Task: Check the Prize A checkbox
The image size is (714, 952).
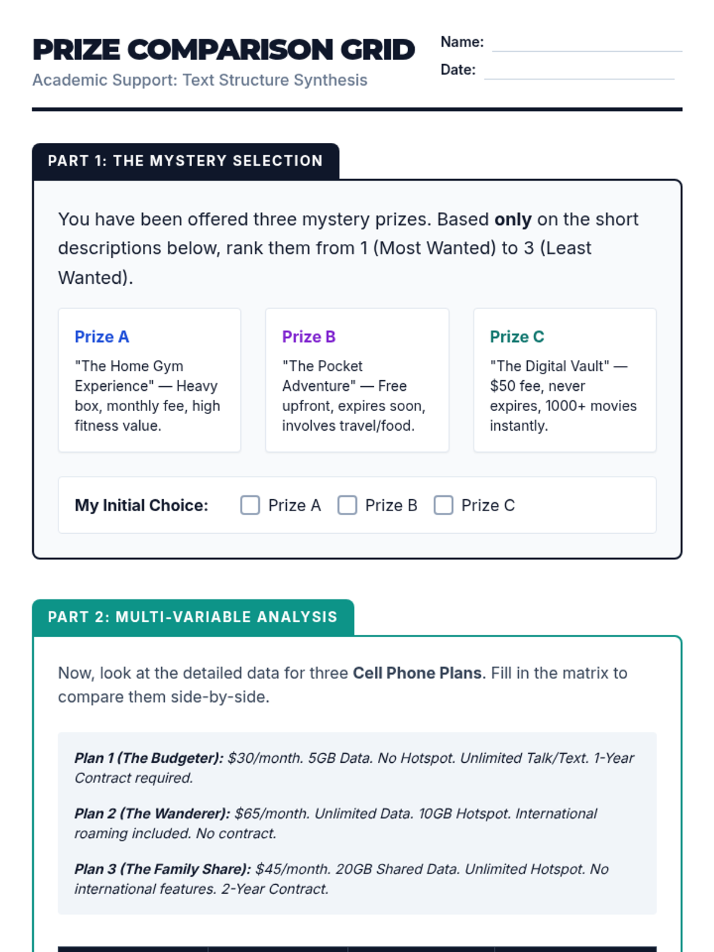Action: tap(250, 505)
